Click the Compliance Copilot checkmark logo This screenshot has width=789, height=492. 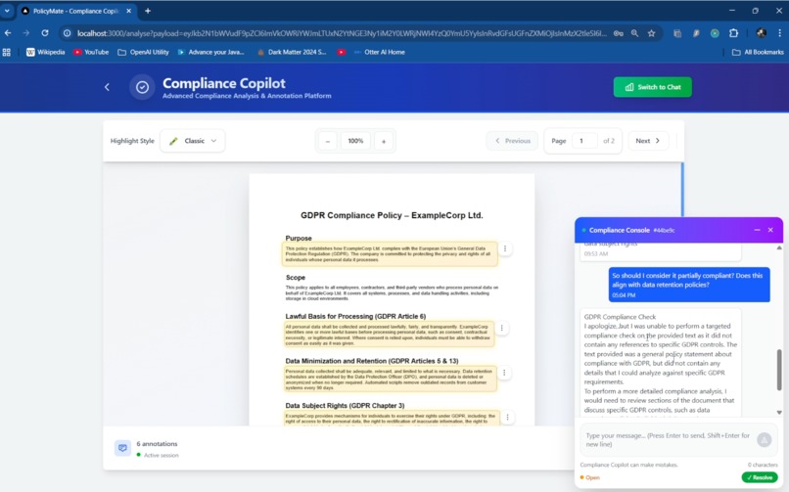tap(142, 87)
